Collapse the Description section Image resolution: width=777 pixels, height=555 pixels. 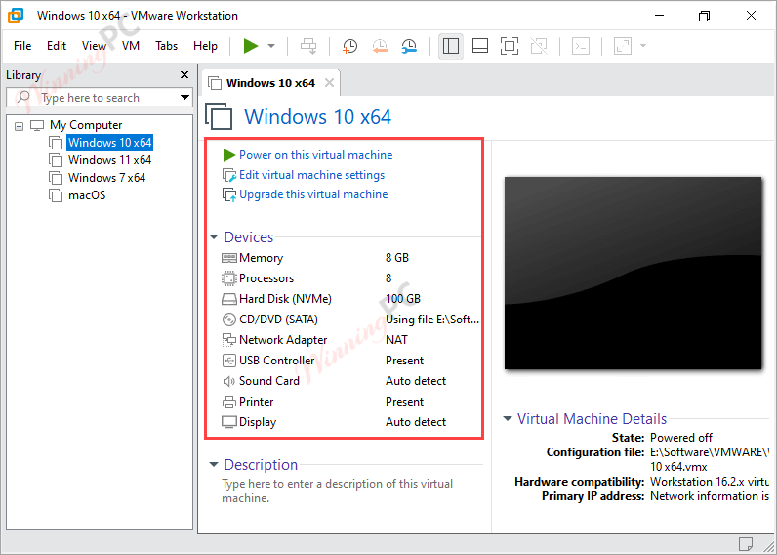click(x=214, y=465)
